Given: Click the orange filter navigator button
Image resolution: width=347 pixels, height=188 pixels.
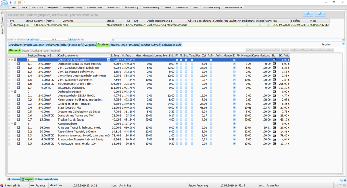Looking at the screenshot, I should pos(38,39).
